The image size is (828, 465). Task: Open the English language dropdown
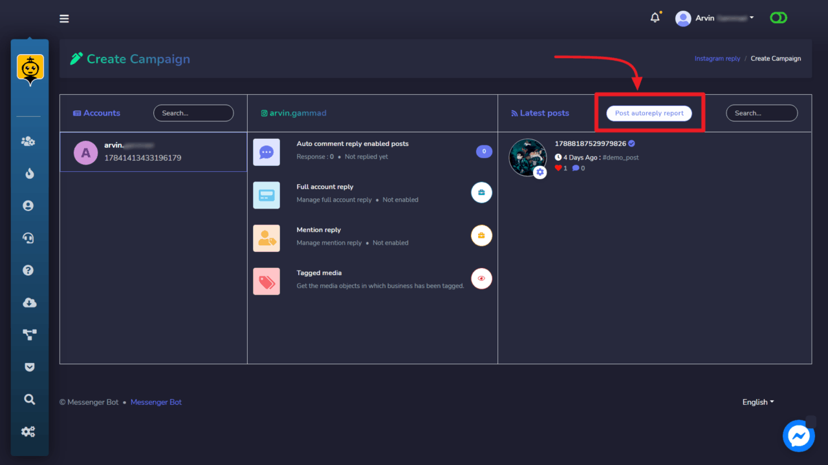click(758, 402)
